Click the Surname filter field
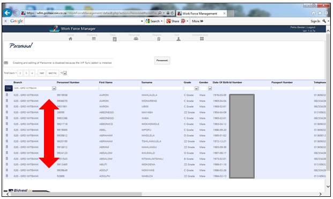The image size is (333, 199). point(162,88)
